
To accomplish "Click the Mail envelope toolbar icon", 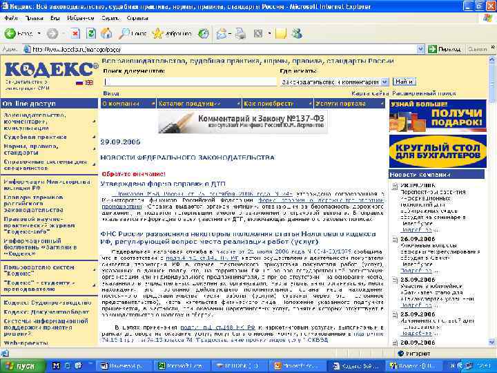I will click(x=222, y=33).
